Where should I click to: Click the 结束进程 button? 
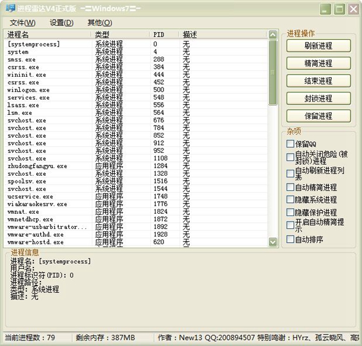tap(319, 81)
